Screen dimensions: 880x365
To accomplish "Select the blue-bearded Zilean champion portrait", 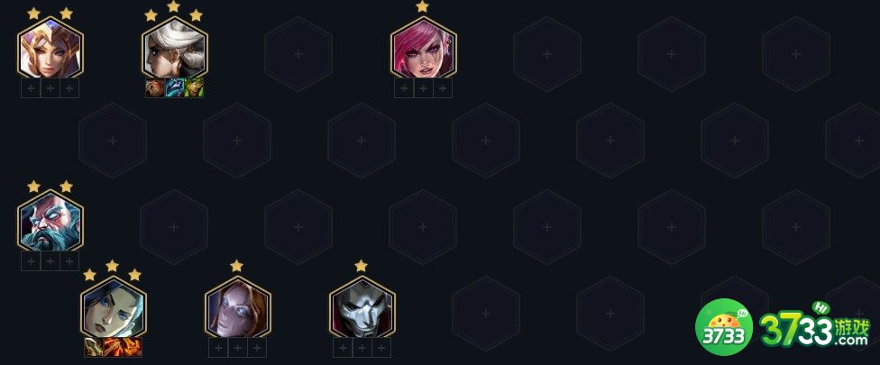I will click(50, 222).
